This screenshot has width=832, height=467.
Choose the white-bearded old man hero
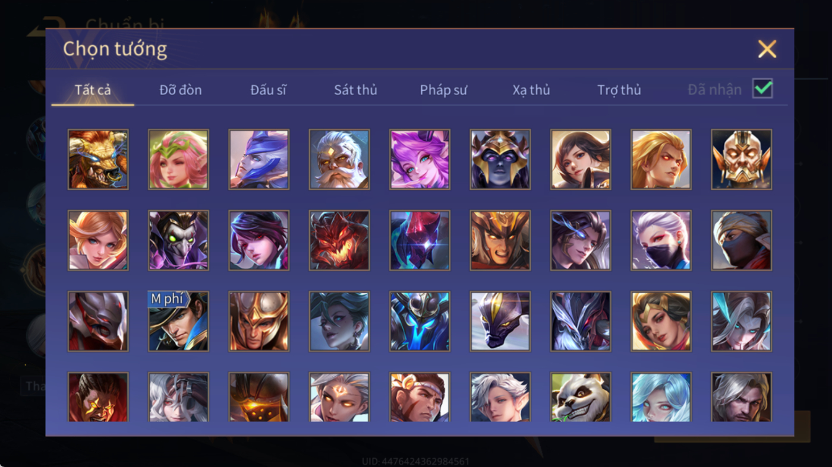click(x=339, y=160)
